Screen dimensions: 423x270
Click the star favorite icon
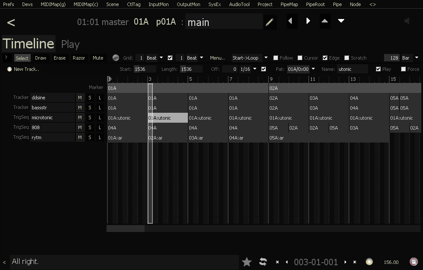247,262
